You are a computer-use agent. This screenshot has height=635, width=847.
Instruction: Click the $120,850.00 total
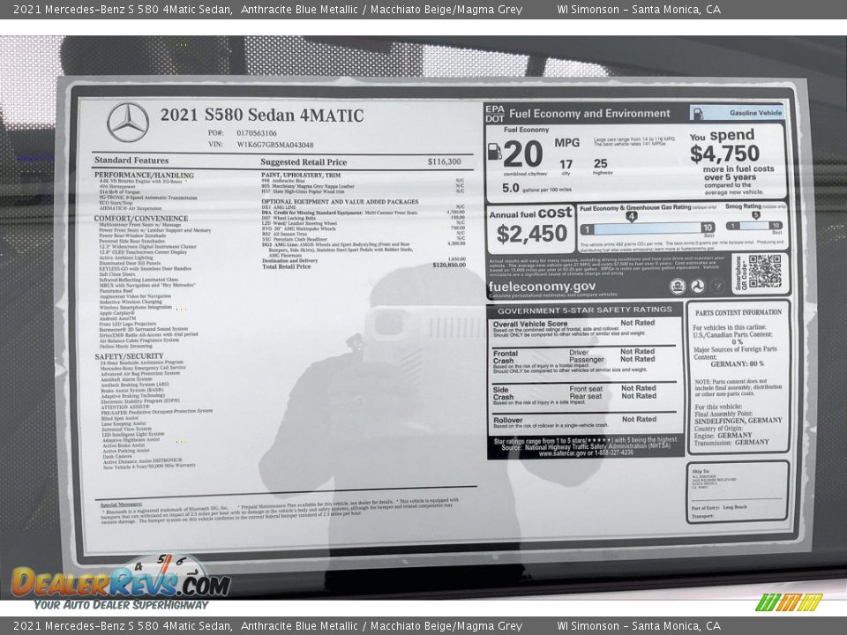click(x=449, y=265)
